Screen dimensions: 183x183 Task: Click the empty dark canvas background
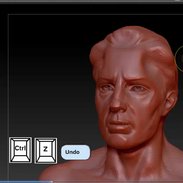[47, 70]
